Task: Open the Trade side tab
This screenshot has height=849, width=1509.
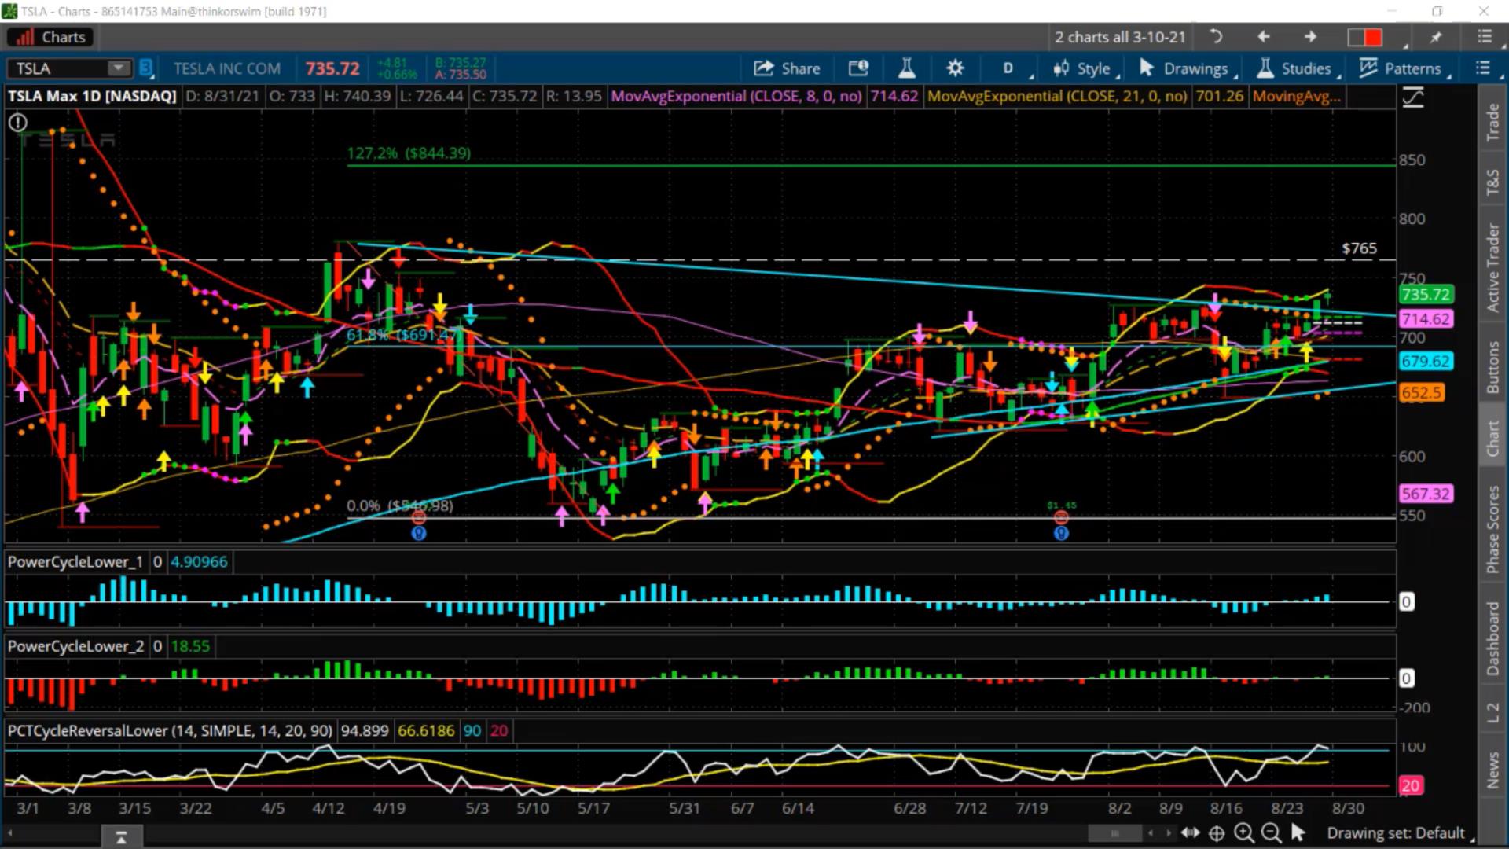Action: click(x=1492, y=122)
